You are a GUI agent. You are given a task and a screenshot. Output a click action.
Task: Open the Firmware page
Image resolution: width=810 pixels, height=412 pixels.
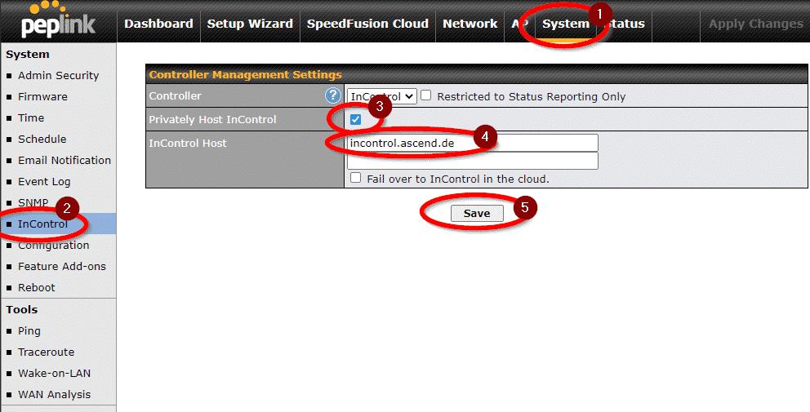43,96
